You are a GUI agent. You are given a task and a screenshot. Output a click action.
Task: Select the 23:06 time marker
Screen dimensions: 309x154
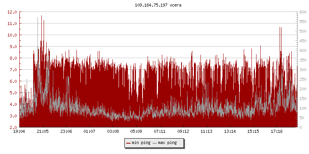pos(66,132)
